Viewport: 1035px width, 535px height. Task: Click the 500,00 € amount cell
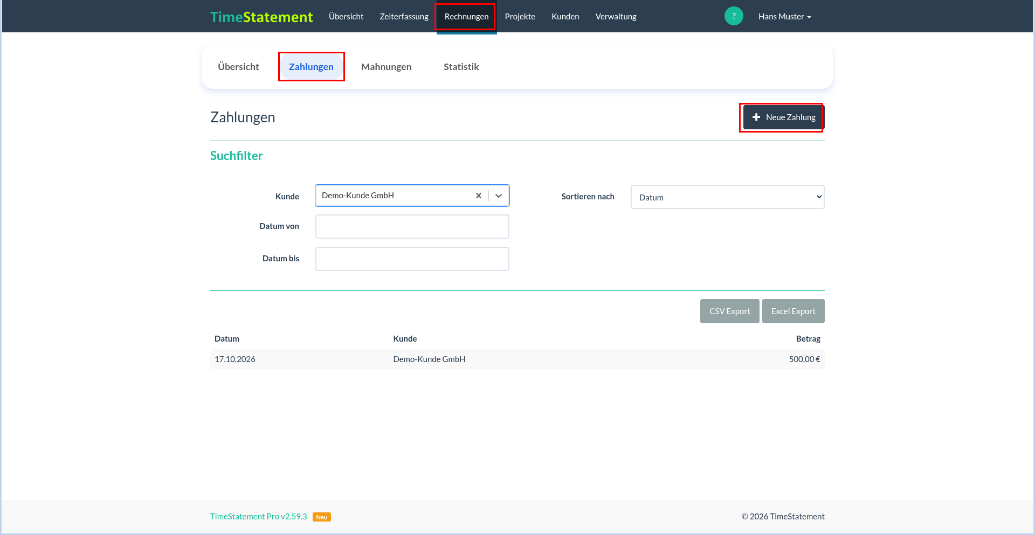pos(805,359)
